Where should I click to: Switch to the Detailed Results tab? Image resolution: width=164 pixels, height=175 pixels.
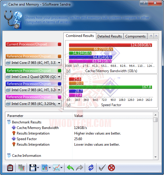click(110, 36)
